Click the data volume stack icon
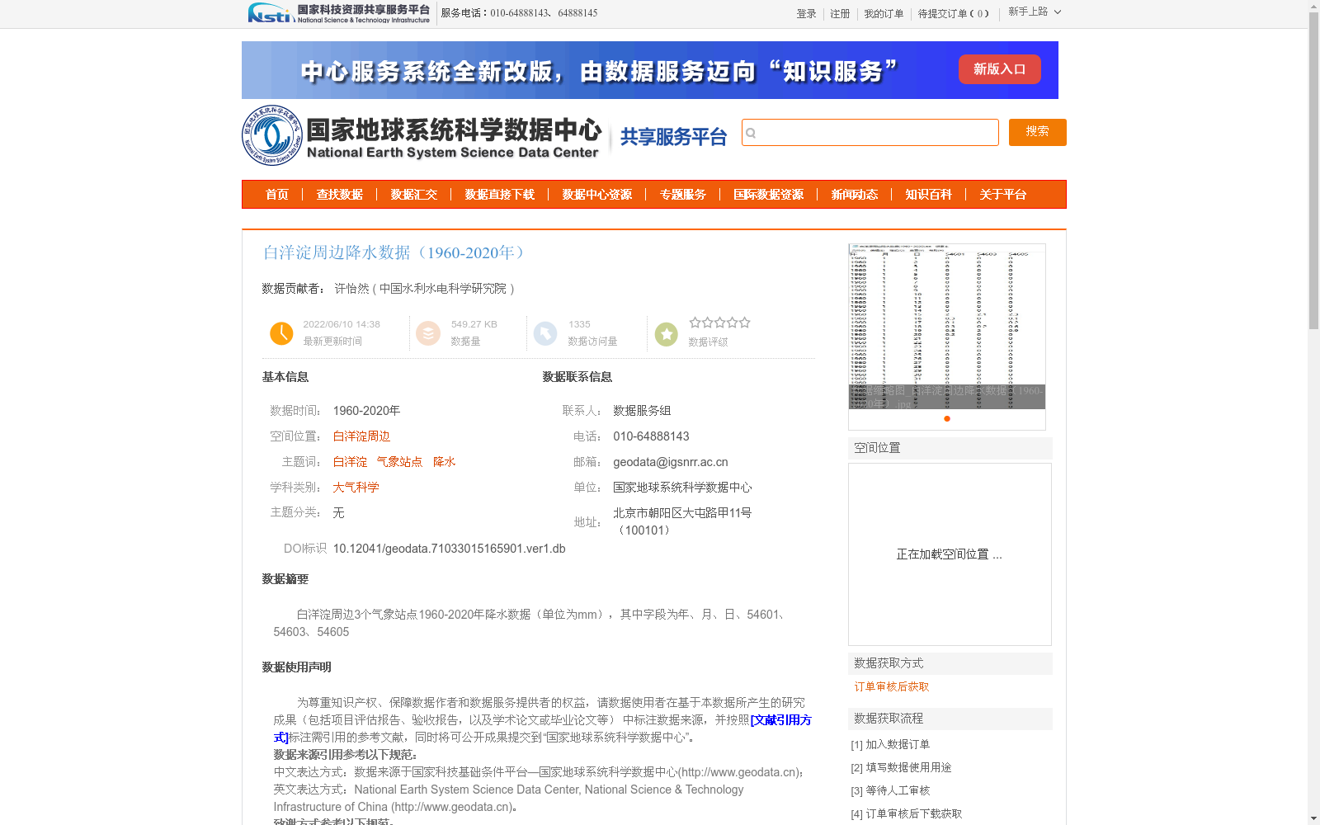This screenshot has width=1320, height=825. [x=428, y=333]
